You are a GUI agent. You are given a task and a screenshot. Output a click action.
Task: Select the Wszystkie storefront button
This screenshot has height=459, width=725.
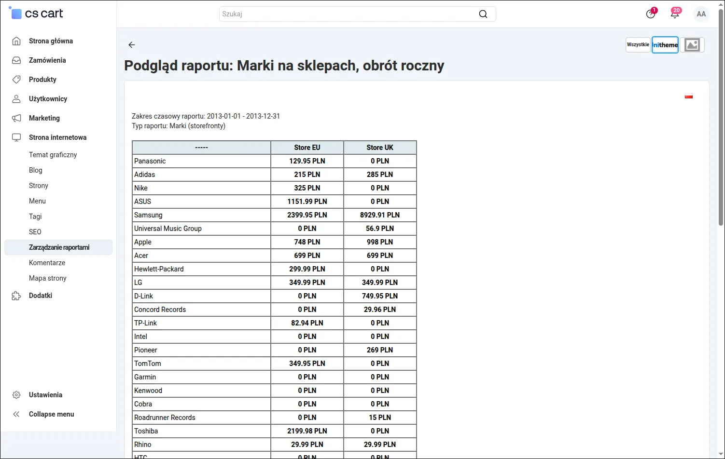[x=638, y=45]
